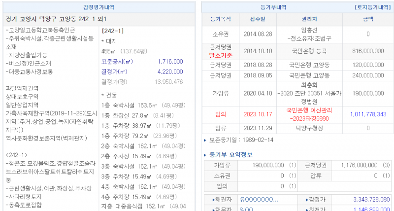
Task: Click the 표준공시(㎡) label
Action: point(117,62)
